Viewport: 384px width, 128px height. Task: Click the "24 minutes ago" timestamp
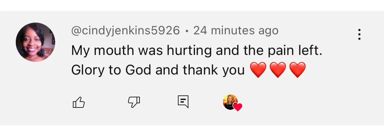click(x=236, y=31)
